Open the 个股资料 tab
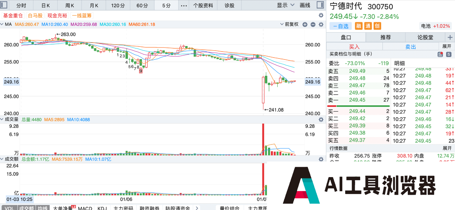 coord(203,5)
